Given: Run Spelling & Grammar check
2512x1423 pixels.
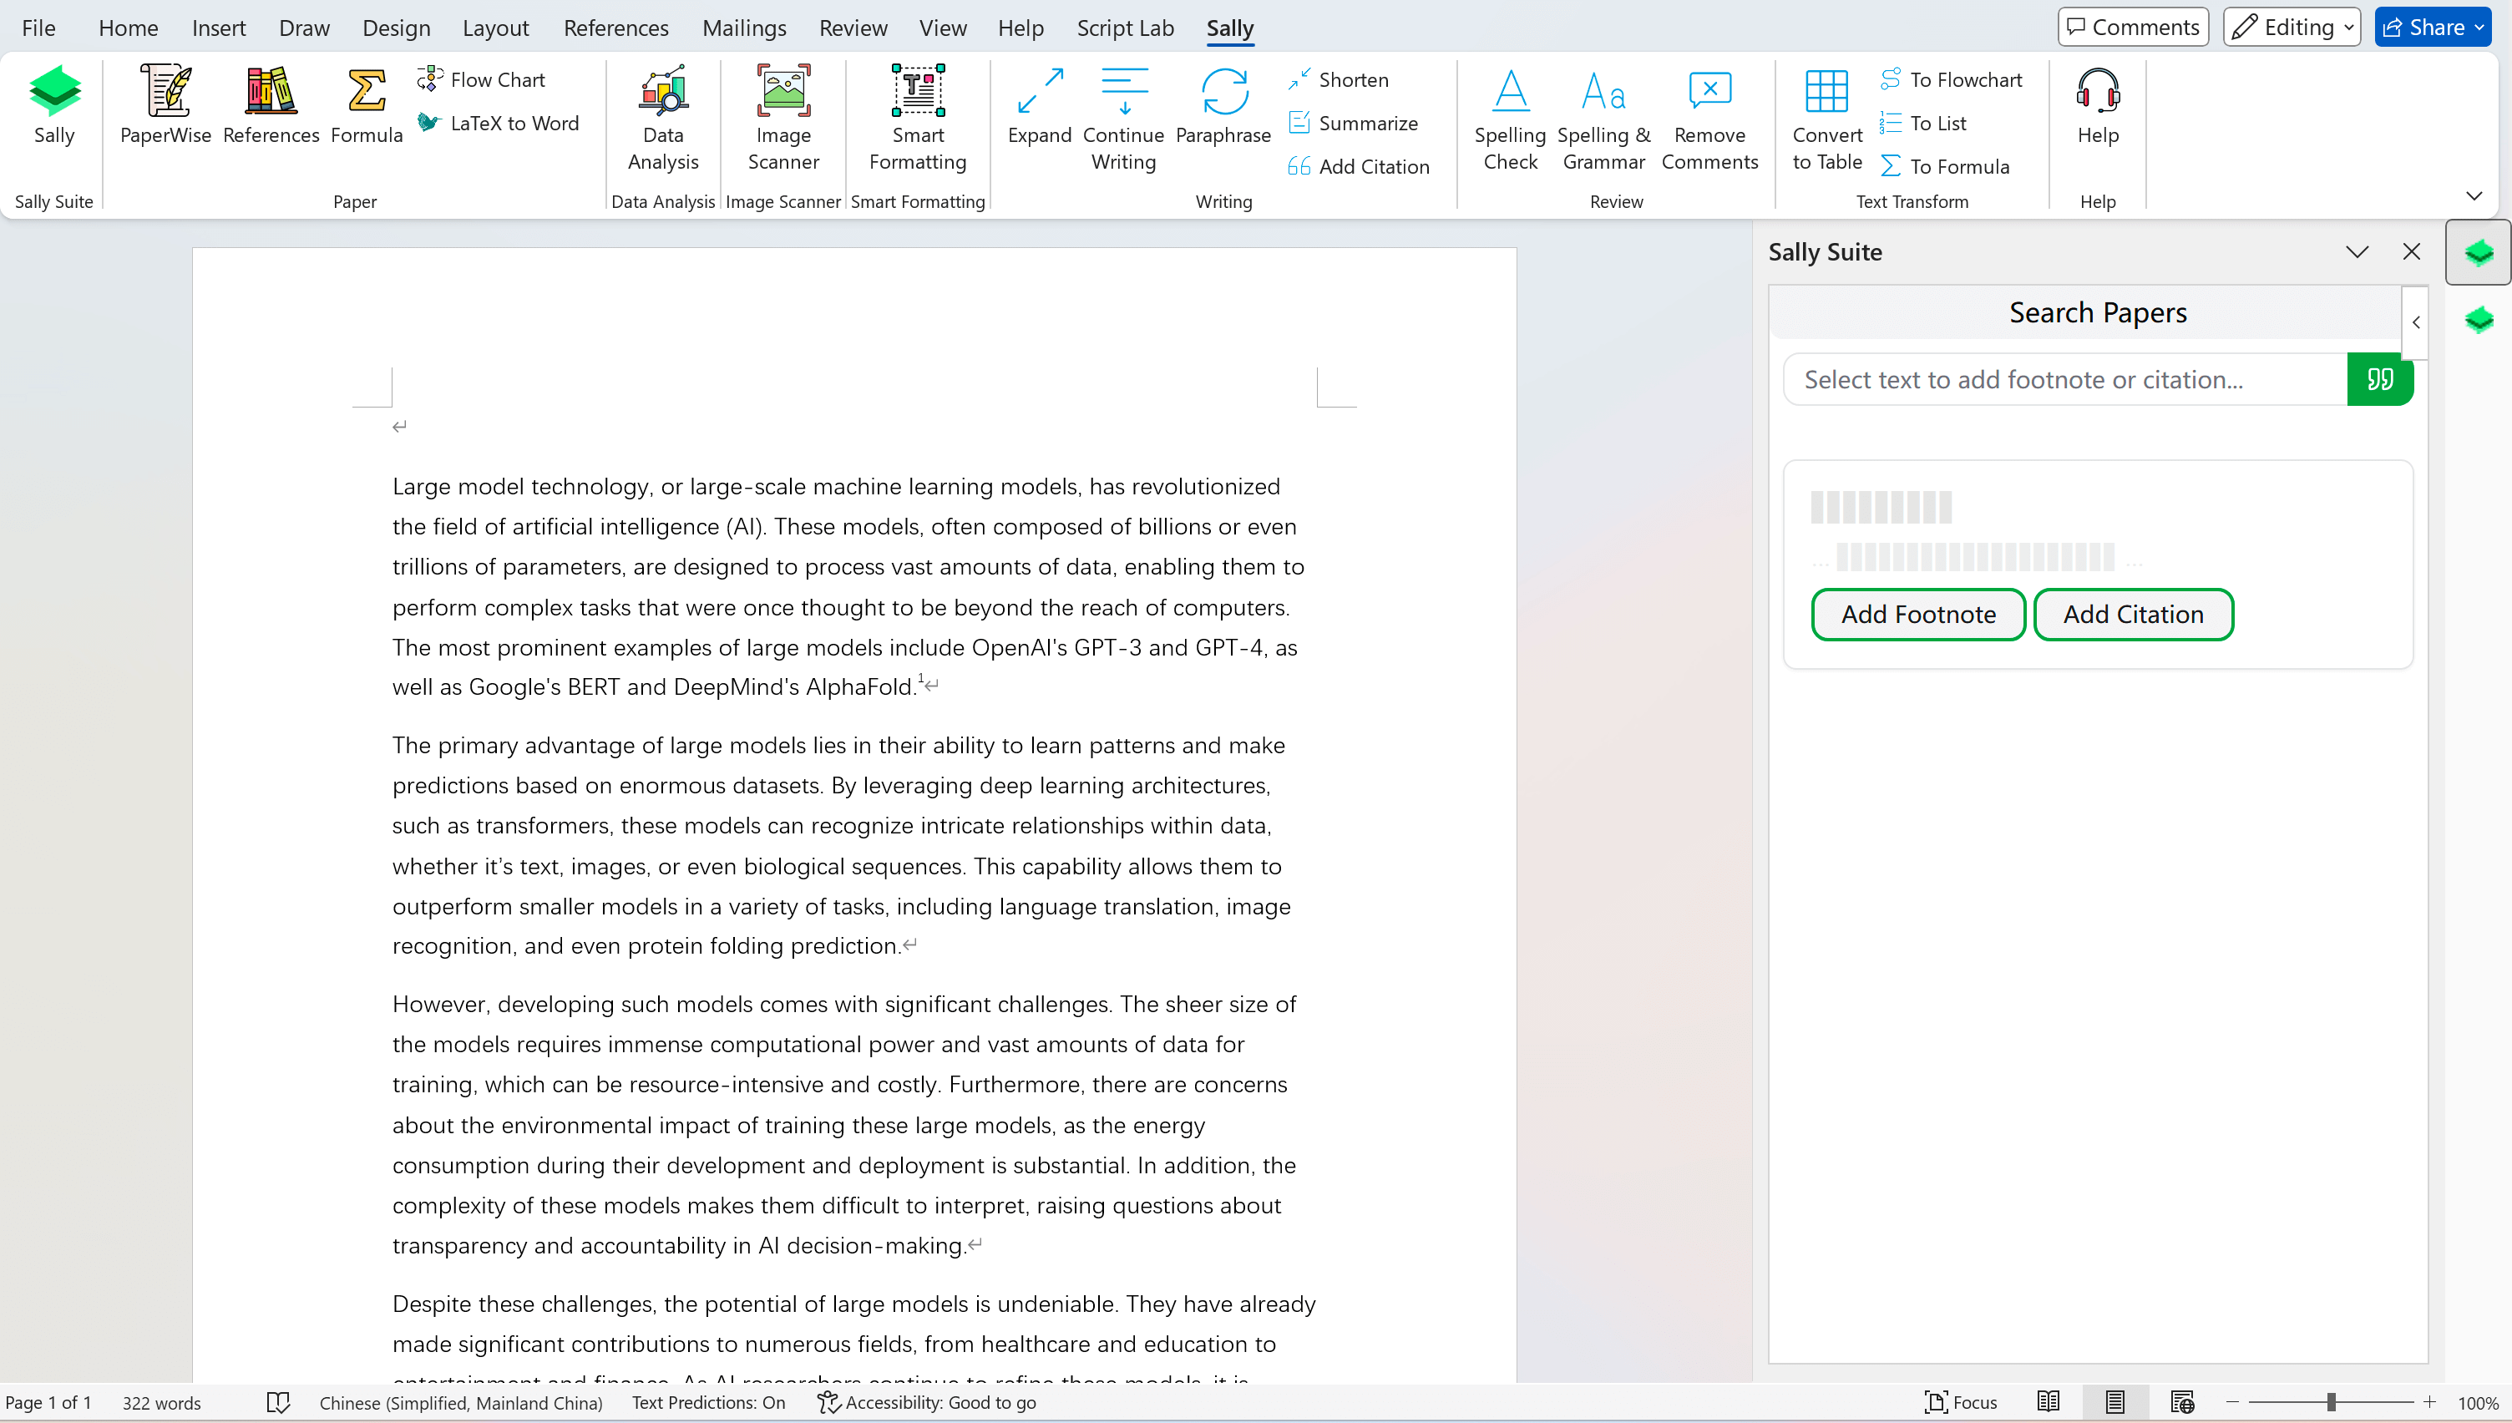Looking at the screenshot, I should click(x=1603, y=119).
